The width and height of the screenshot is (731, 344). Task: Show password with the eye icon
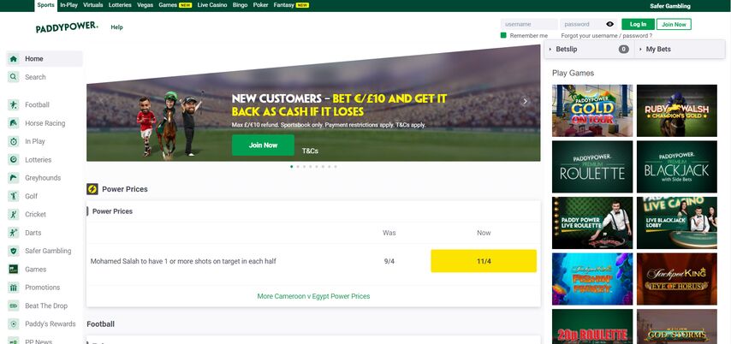pyautogui.click(x=609, y=24)
